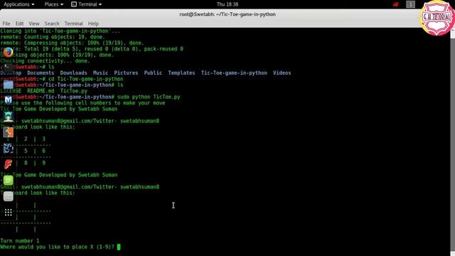The width and height of the screenshot is (455, 256).
Task: Click 'Public' in the ls output
Action: (x=153, y=73)
